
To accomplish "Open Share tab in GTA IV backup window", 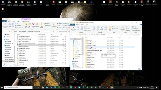I will (14, 21).
